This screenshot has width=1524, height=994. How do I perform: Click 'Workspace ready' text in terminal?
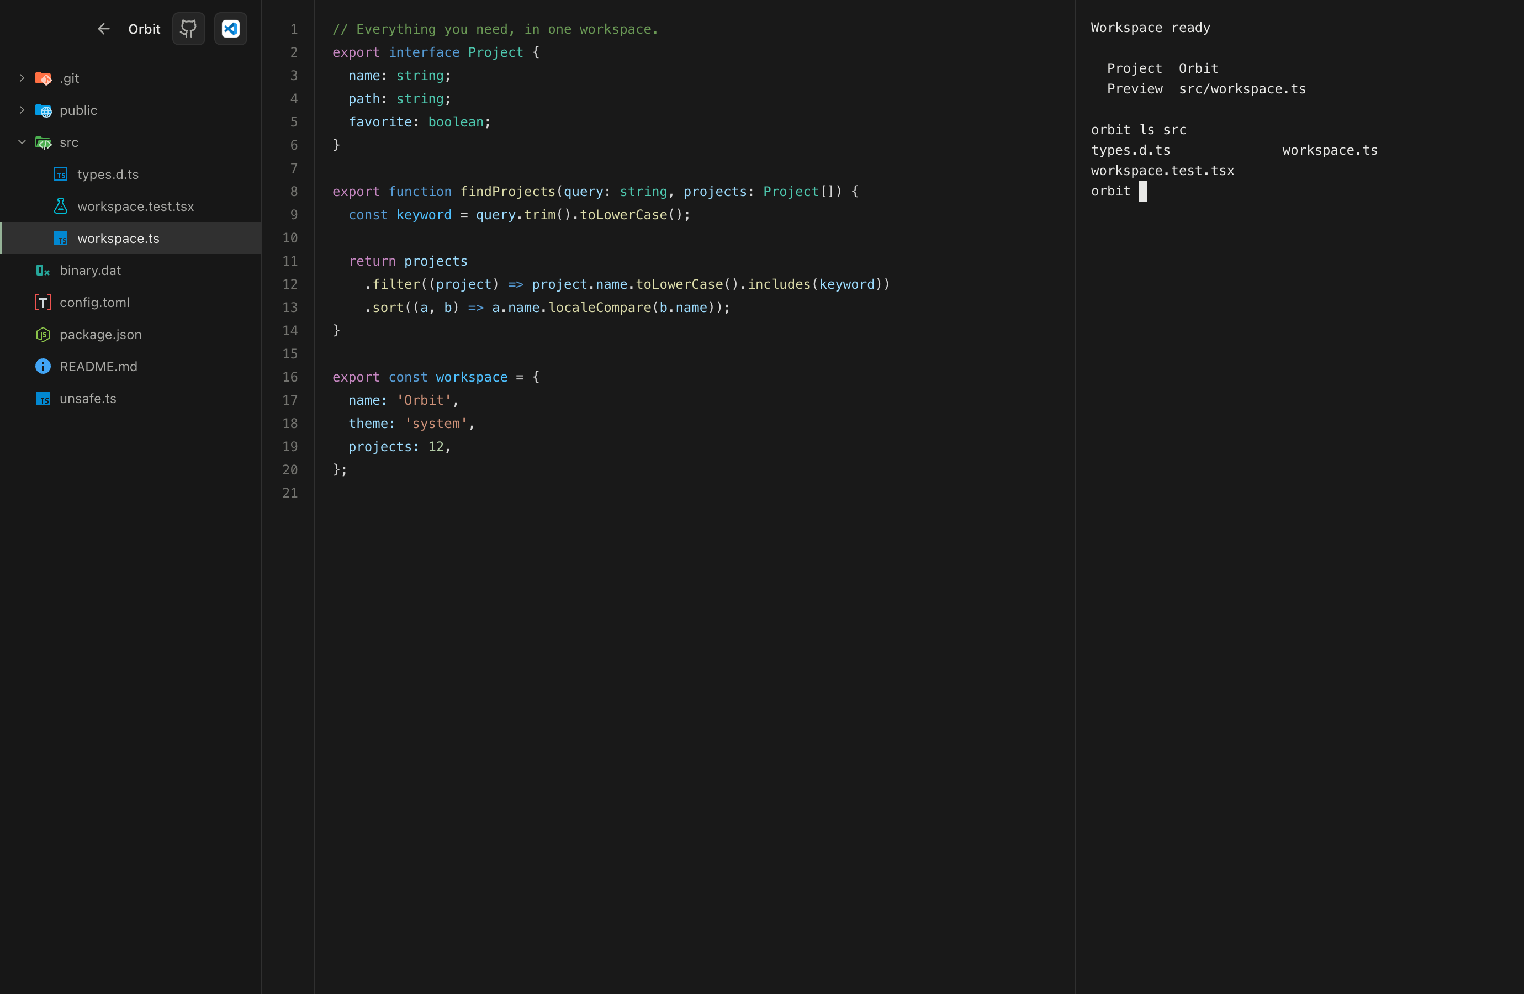(1151, 28)
